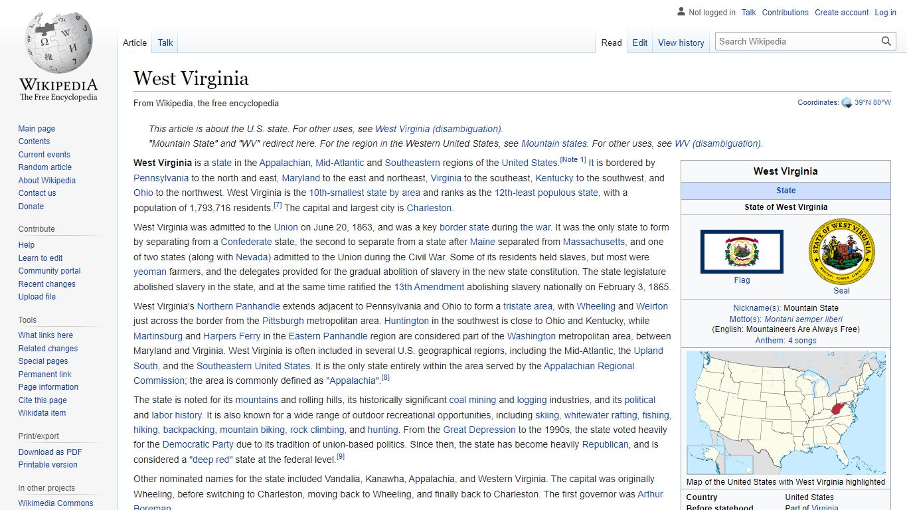Image resolution: width=907 pixels, height=510 pixels.
Task: View Recent changes
Action: [x=46, y=284]
